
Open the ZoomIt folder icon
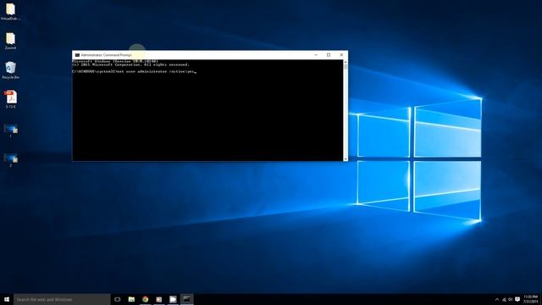click(10, 41)
